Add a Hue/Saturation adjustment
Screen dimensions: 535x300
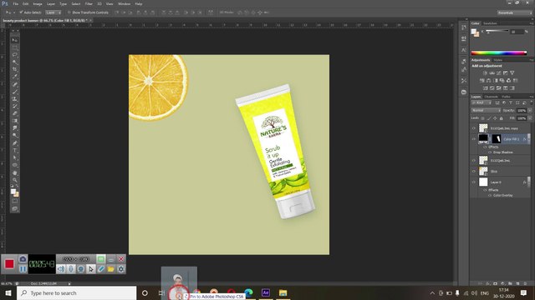(481, 81)
